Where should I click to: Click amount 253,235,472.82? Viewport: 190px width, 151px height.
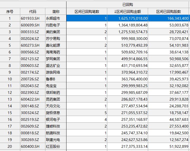(x=134, y=126)
